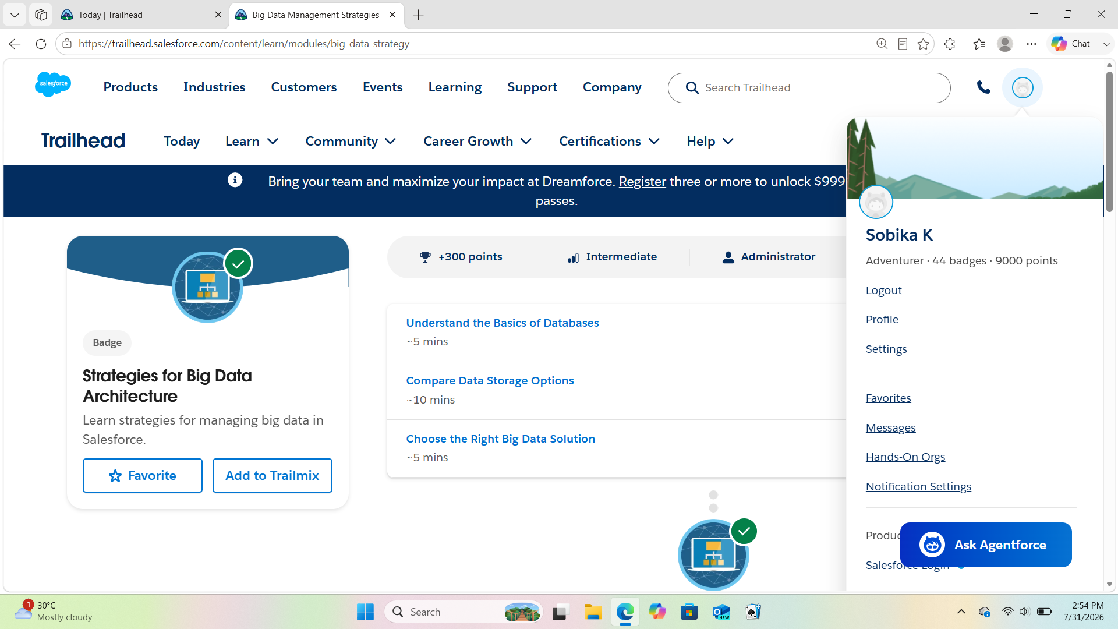Reload the page with refresh icon
This screenshot has width=1118, height=629.
coord(41,44)
